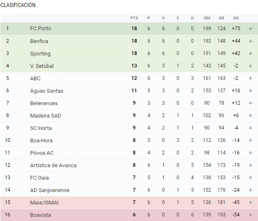This screenshot has width=258, height=221.
Task: Click the AD Sanjoanense team name
Action: coord(49,190)
